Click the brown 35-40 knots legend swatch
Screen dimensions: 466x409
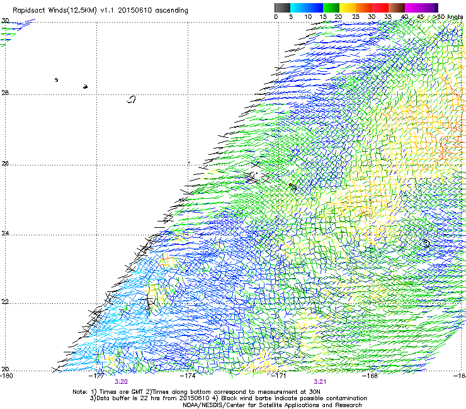click(397, 8)
